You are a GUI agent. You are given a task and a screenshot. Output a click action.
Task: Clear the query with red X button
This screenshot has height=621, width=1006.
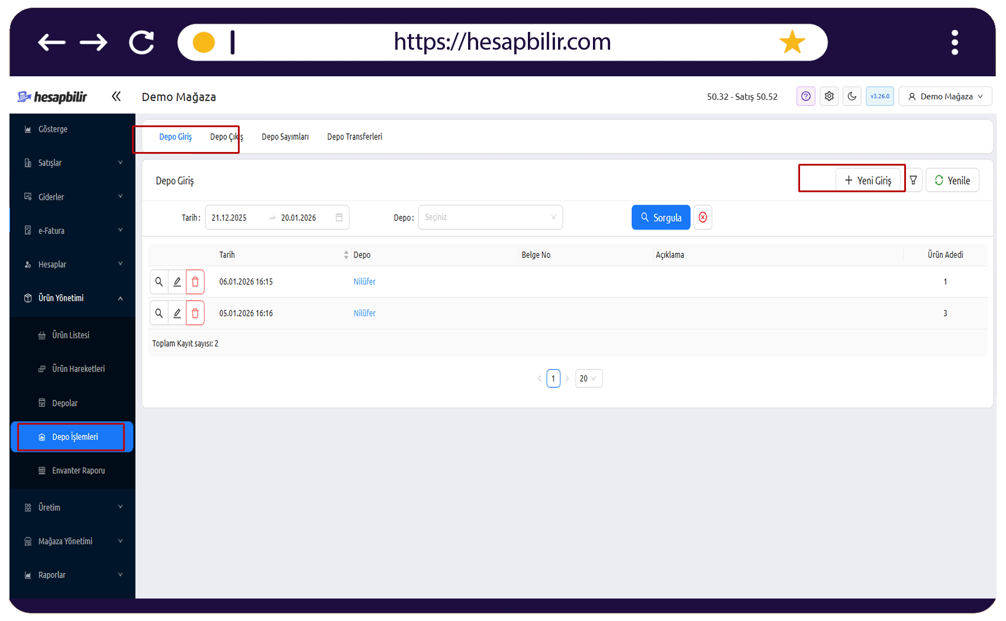point(702,218)
